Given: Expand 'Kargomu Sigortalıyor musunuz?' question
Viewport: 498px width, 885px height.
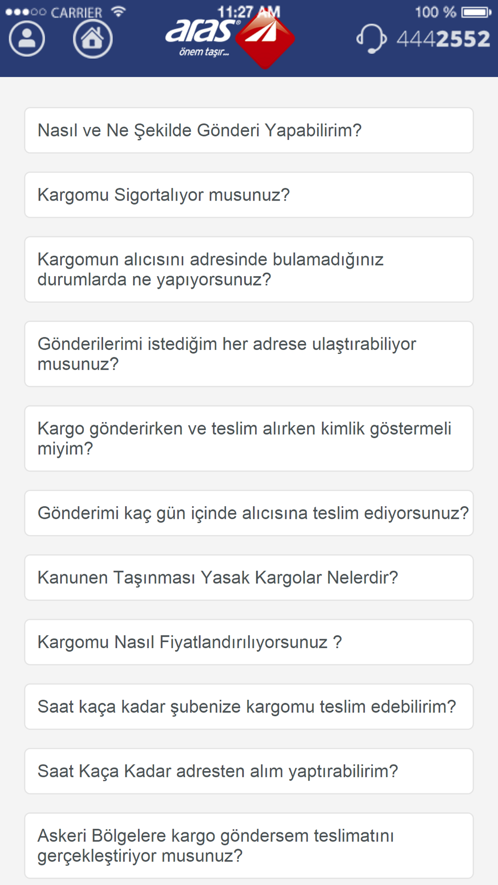Looking at the screenshot, I should [x=249, y=195].
